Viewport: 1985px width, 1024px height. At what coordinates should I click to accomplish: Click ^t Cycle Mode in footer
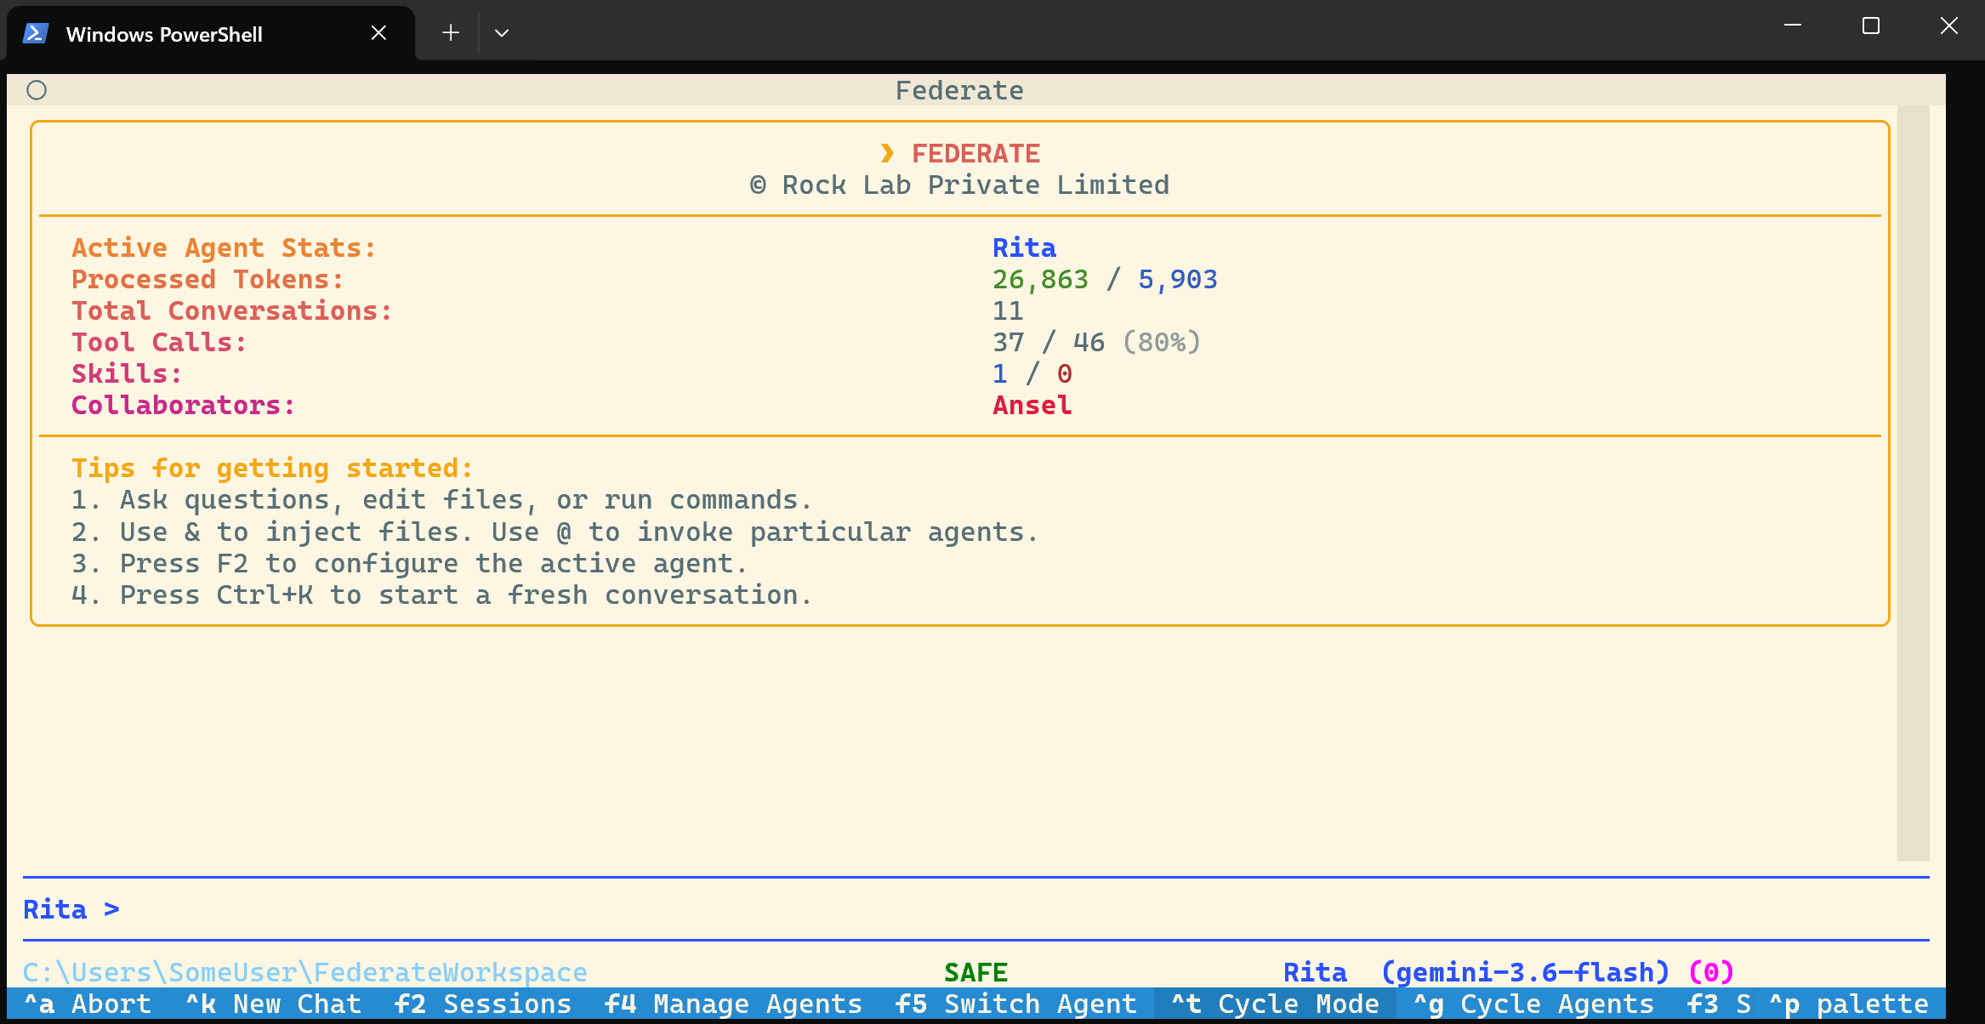[1275, 1004]
